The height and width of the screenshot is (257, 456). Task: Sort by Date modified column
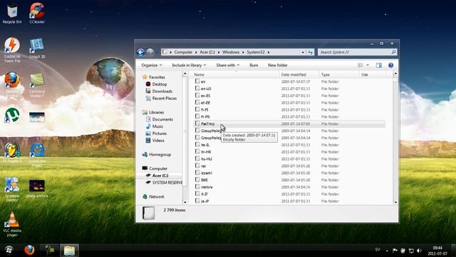click(299, 74)
